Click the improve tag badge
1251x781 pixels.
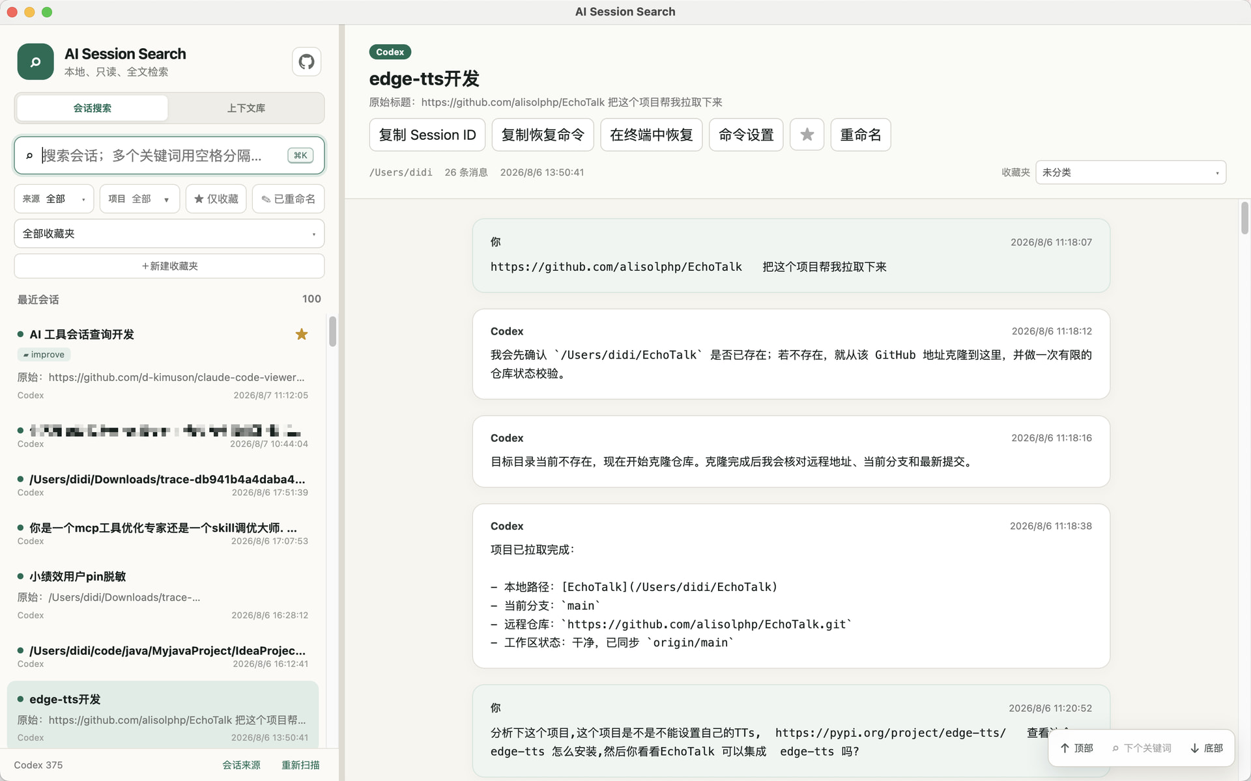[x=44, y=355]
